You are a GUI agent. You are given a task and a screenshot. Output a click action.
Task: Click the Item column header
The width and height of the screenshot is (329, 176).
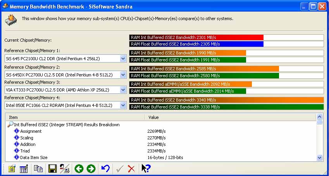pos(75,117)
